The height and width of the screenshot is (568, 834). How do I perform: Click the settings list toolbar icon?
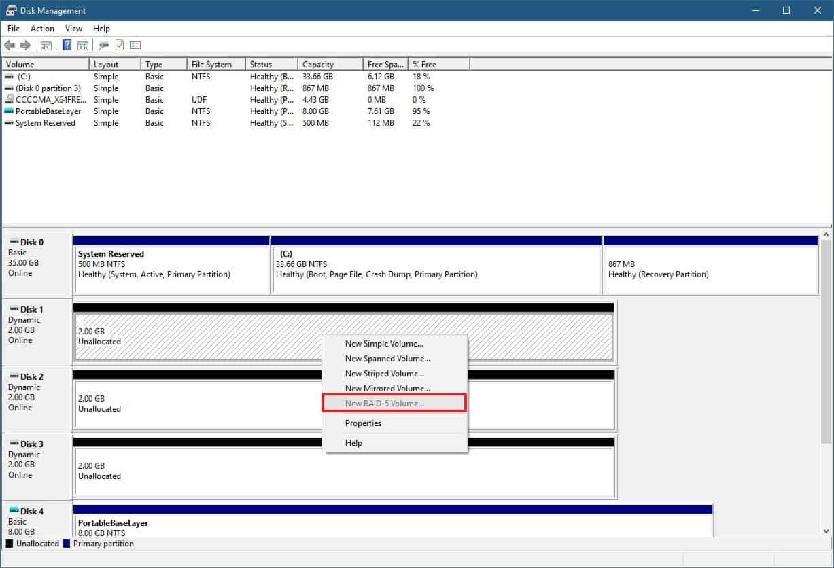(x=135, y=46)
